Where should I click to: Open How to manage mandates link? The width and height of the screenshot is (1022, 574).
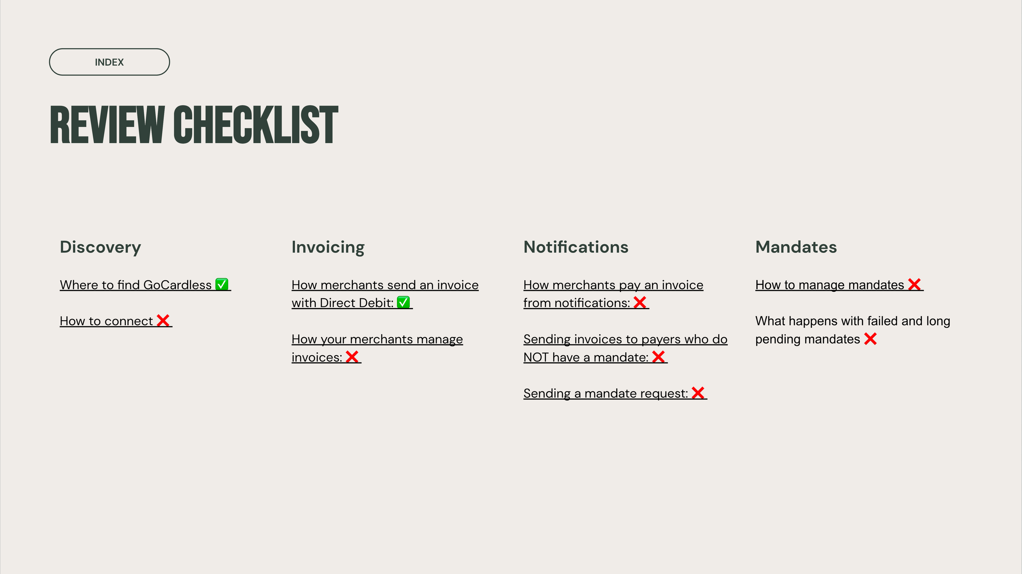pos(839,285)
